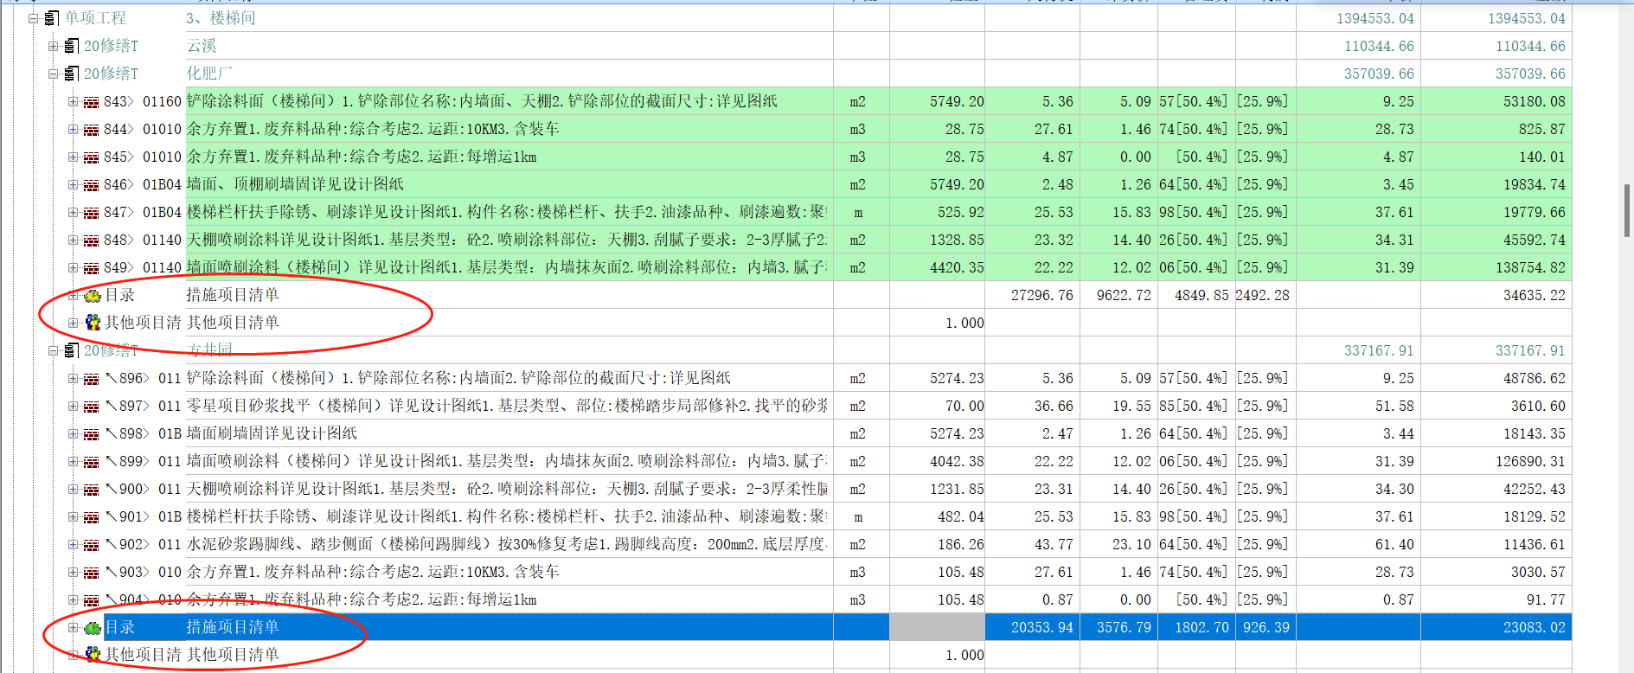This screenshot has width=1634, height=673.
Task: Expand row 902 水泥砂浆踢脚线
Action: (73, 544)
